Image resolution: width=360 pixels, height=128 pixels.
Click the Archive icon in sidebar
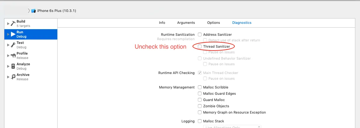13,77
